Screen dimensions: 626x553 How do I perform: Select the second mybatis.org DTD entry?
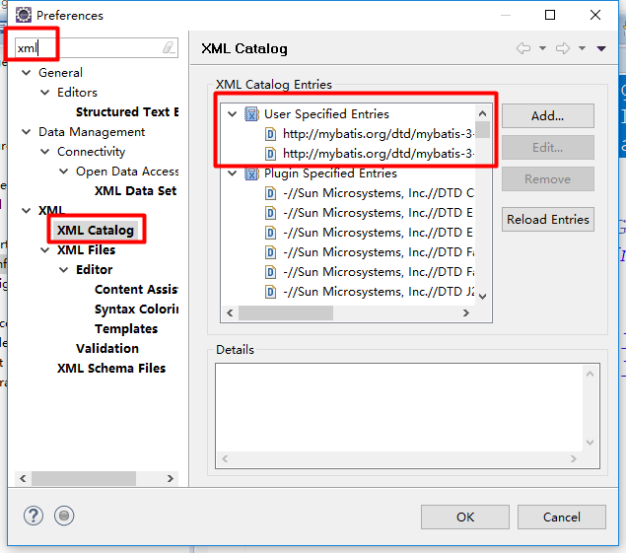tap(379, 154)
